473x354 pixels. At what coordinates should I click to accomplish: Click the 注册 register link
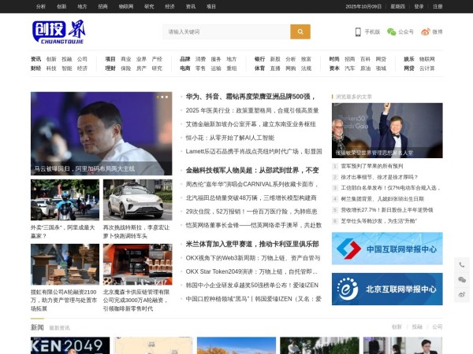(x=438, y=6)
